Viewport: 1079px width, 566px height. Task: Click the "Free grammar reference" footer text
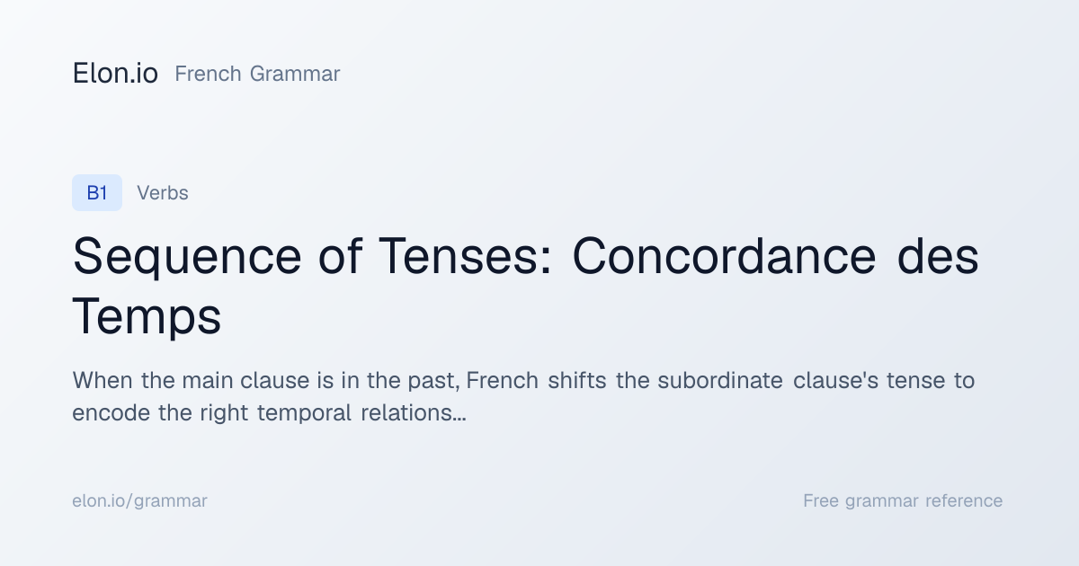coord(903,500)
